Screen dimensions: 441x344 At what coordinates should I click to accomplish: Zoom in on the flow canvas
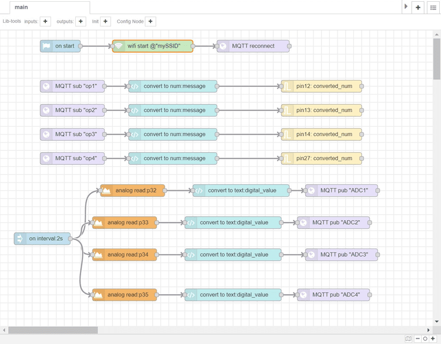[433, 339]
